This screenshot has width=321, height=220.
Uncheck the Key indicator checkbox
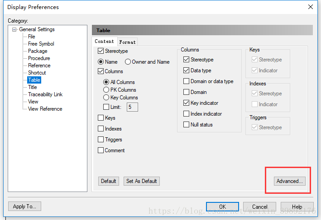[x=186, y=103]
